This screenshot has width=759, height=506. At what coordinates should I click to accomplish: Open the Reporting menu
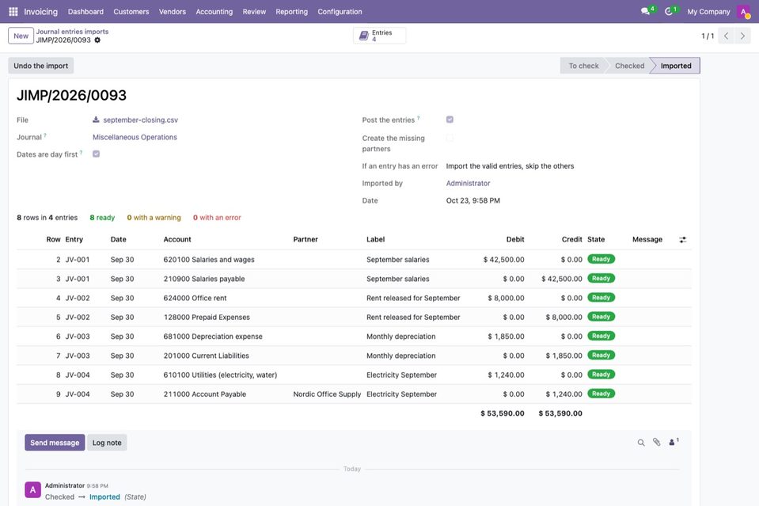point(291,12)
